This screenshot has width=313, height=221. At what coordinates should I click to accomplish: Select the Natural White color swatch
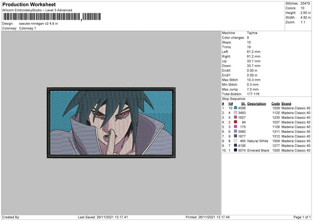pyautogui.click(x=236, y=141)
